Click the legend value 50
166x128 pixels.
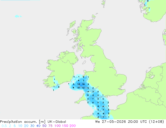(44, 126)
